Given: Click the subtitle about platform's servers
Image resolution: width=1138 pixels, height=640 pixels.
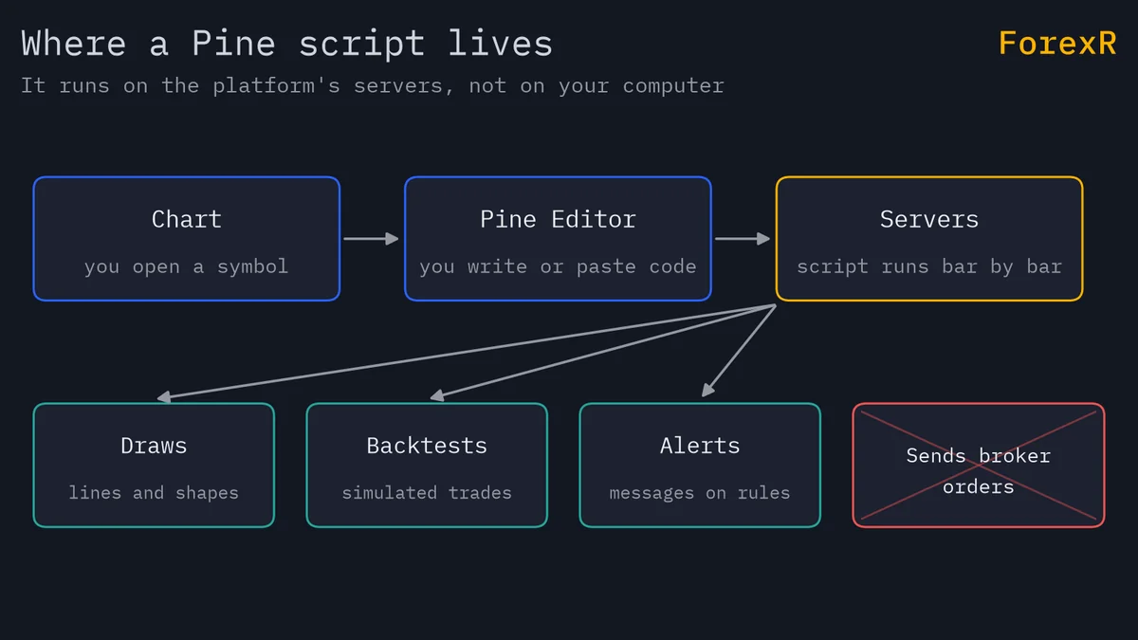Looking at the screenshot, I should (x=373, y=85).
